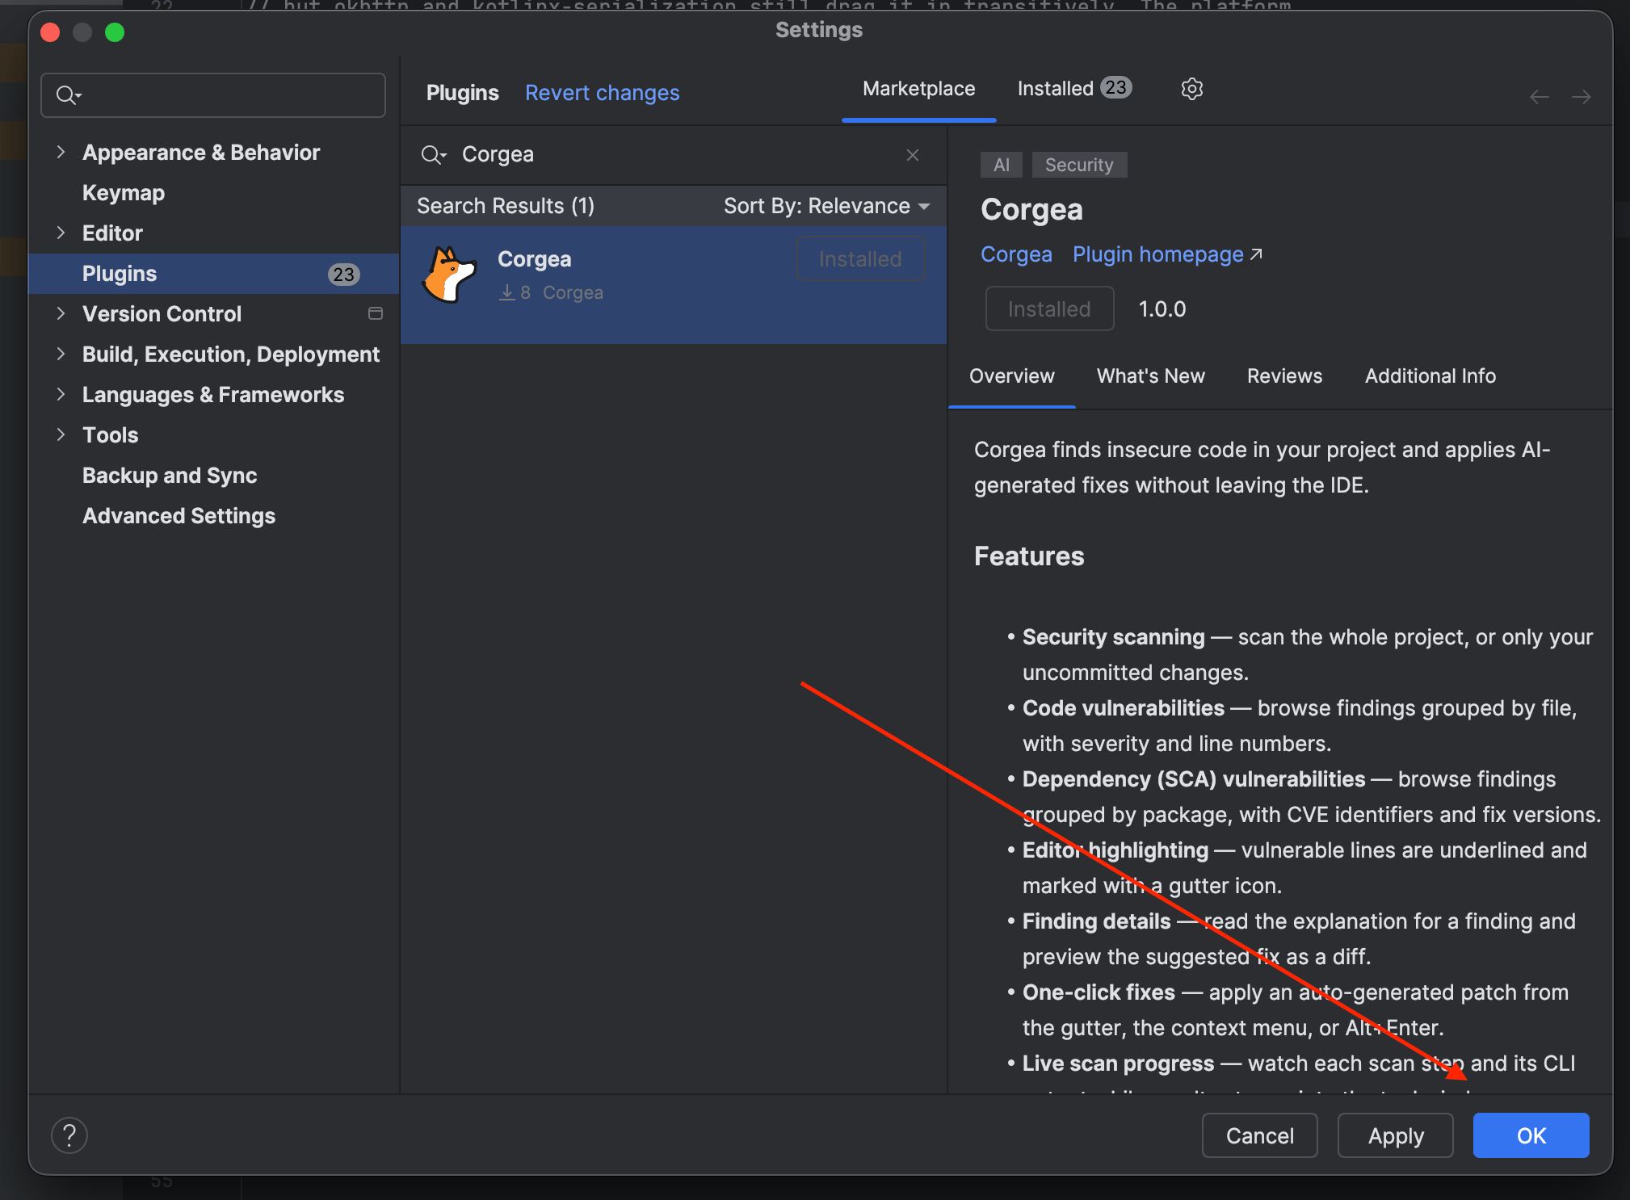
Task: Click the OK button
Action: click(1531, 1135)
